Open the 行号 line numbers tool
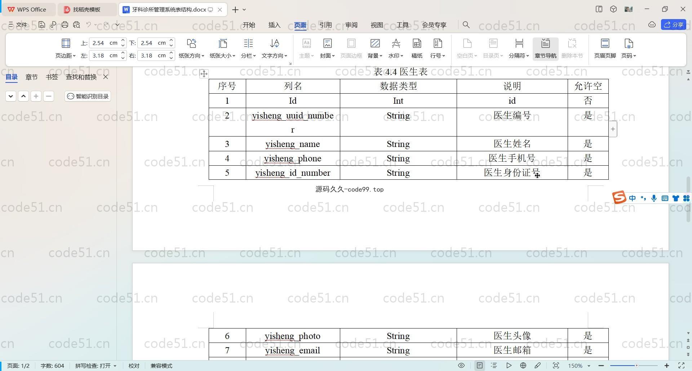 click(x=438, y=48)
